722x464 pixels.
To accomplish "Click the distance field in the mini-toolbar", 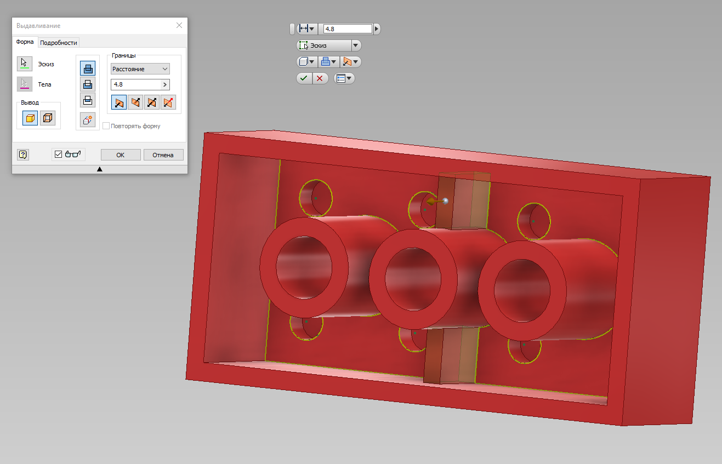I will tap(348, 29).
